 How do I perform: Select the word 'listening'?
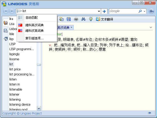(15, 100)
